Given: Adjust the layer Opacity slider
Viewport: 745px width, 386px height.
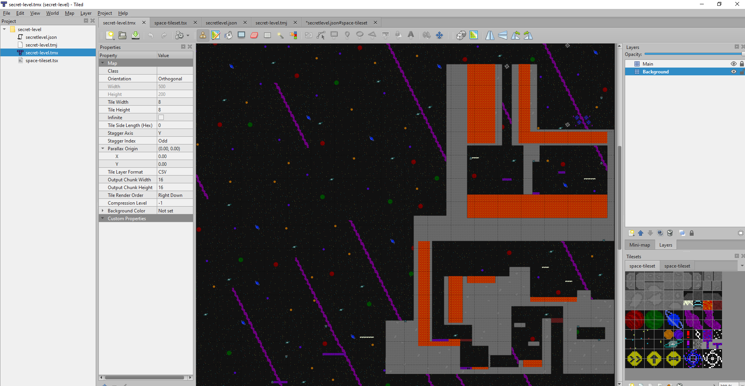Looking at the screenshot, I should [x=692, y=54].
